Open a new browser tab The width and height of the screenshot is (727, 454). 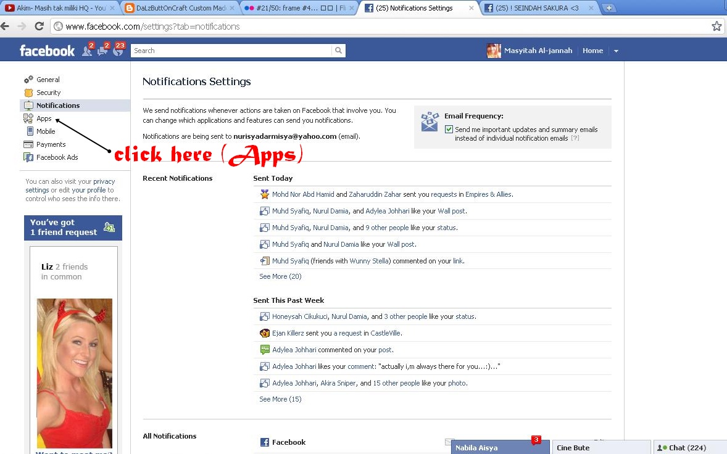(x=609, y=8)
